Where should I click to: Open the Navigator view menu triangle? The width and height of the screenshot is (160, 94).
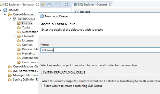pyautogui.click(x=56, y=4)
